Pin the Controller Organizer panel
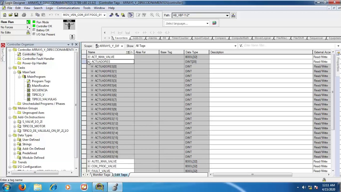This screenshot has height=192, width=341. click(x=72, y=45)
